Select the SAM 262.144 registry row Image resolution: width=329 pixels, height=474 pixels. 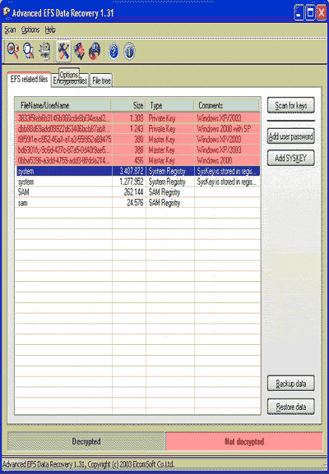point(137,192)
